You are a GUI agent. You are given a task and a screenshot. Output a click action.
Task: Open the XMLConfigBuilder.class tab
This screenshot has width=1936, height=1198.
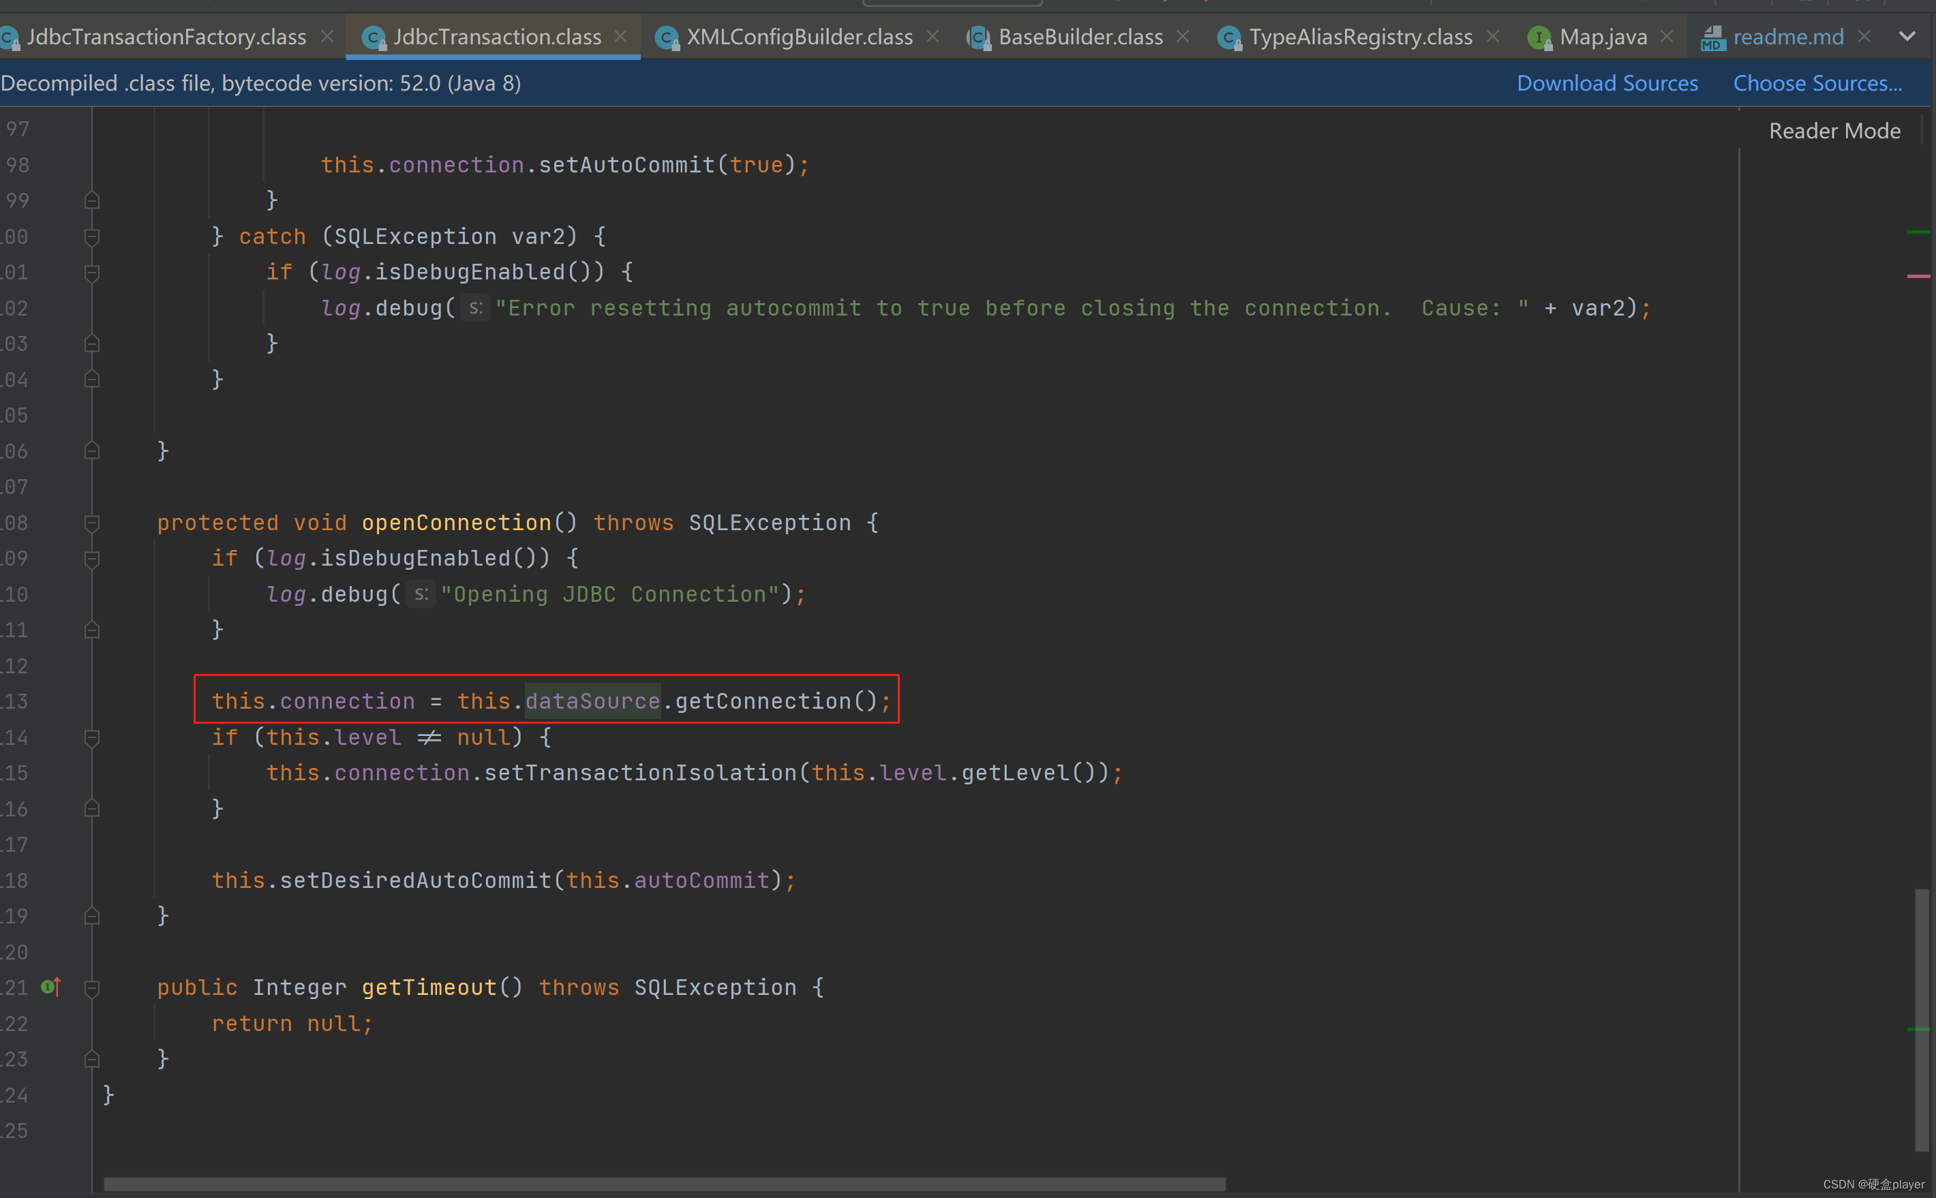pos(799,36)
